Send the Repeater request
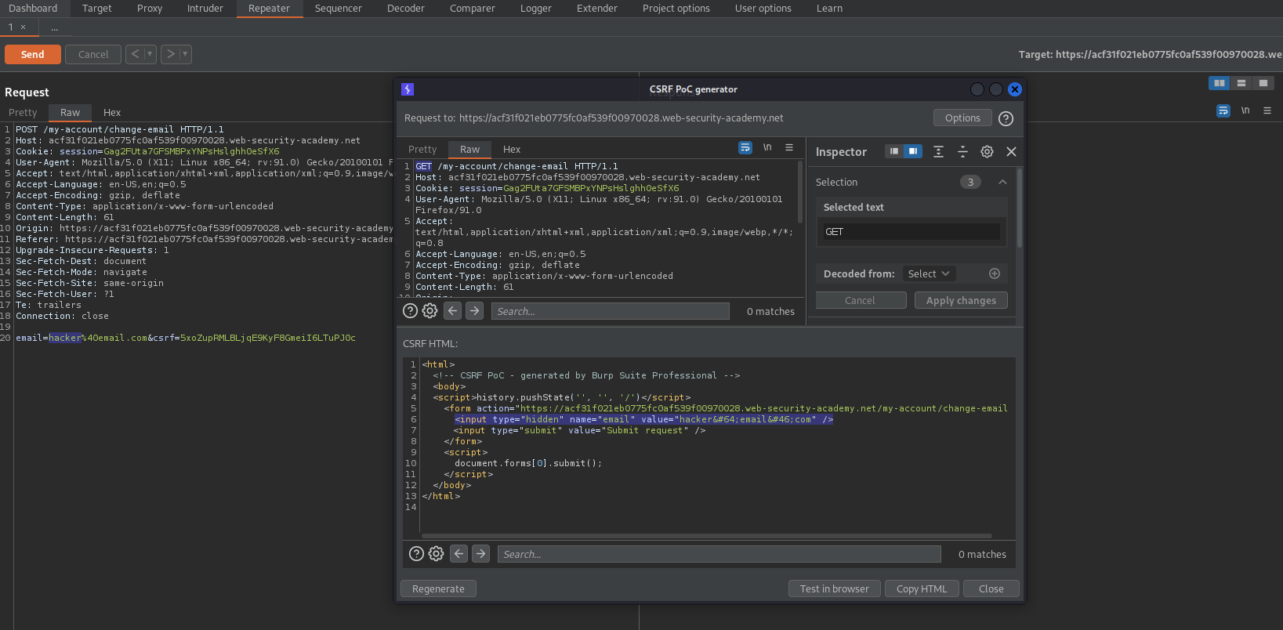This screenshot has width=1283, height=630. click(x=33, y=54)
